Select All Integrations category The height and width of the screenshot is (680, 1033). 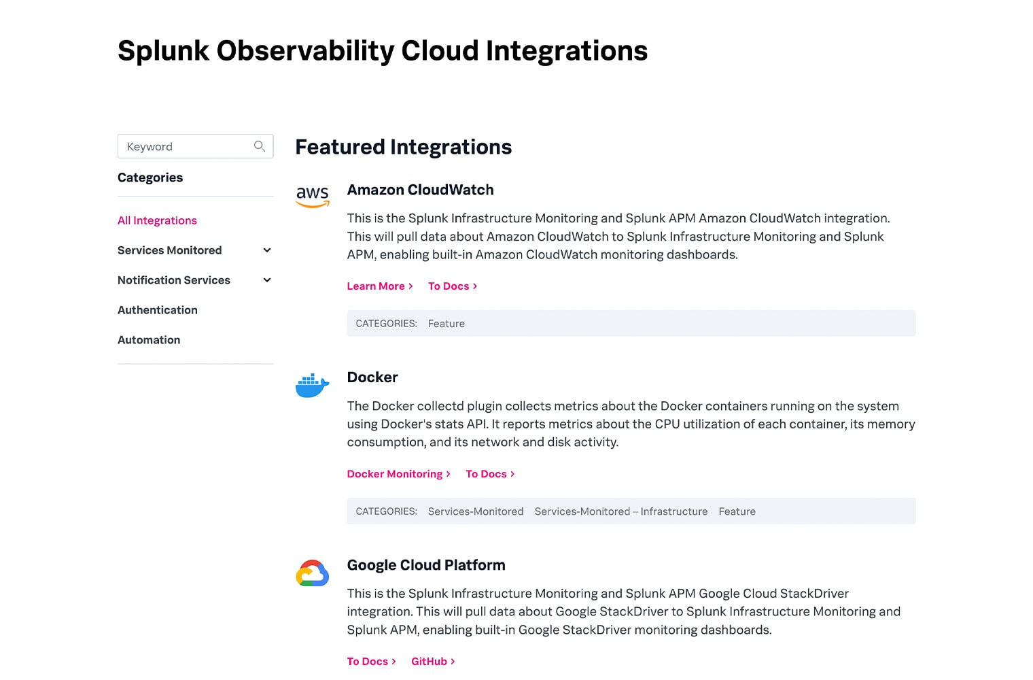157,220
